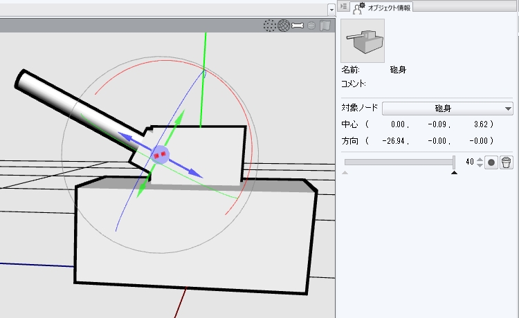Click the tank object thumbnail

(x=363, y=41)
